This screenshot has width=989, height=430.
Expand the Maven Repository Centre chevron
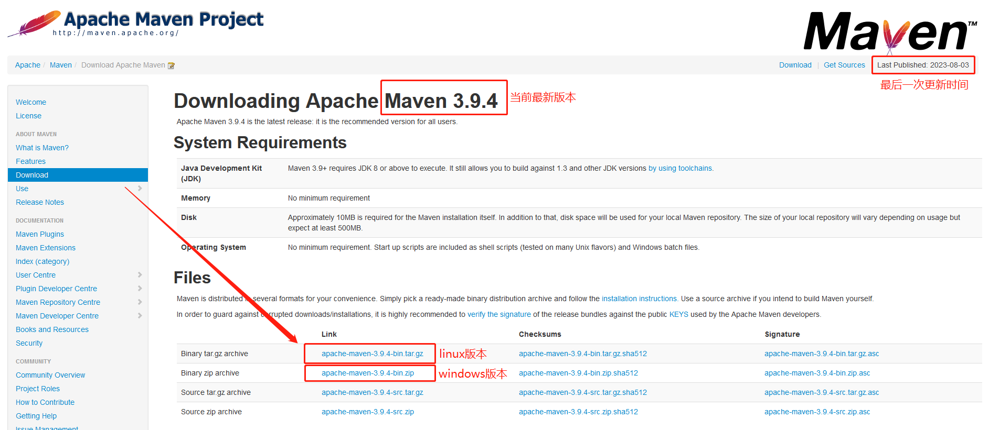coord(140,302)
